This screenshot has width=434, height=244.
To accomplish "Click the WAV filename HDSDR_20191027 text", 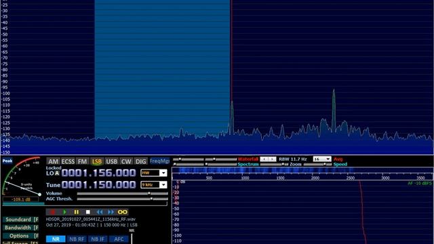I will coord(90,219).
